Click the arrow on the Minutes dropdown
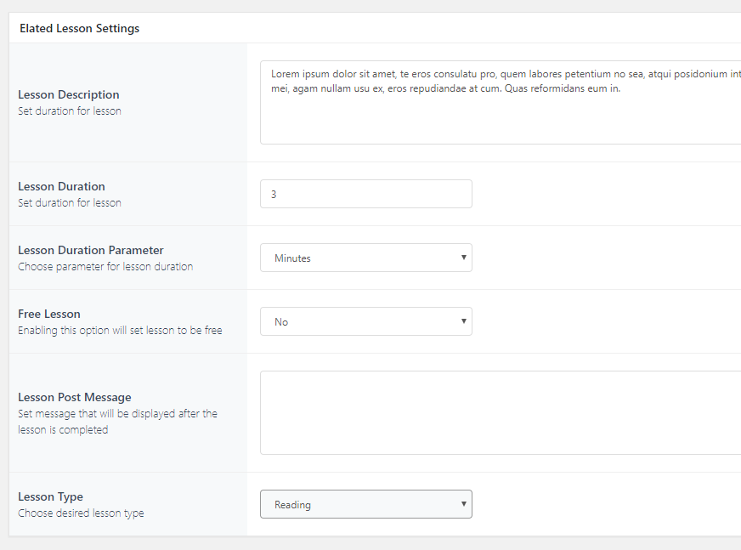Screen dimensions: 741x550 (463, 257)
